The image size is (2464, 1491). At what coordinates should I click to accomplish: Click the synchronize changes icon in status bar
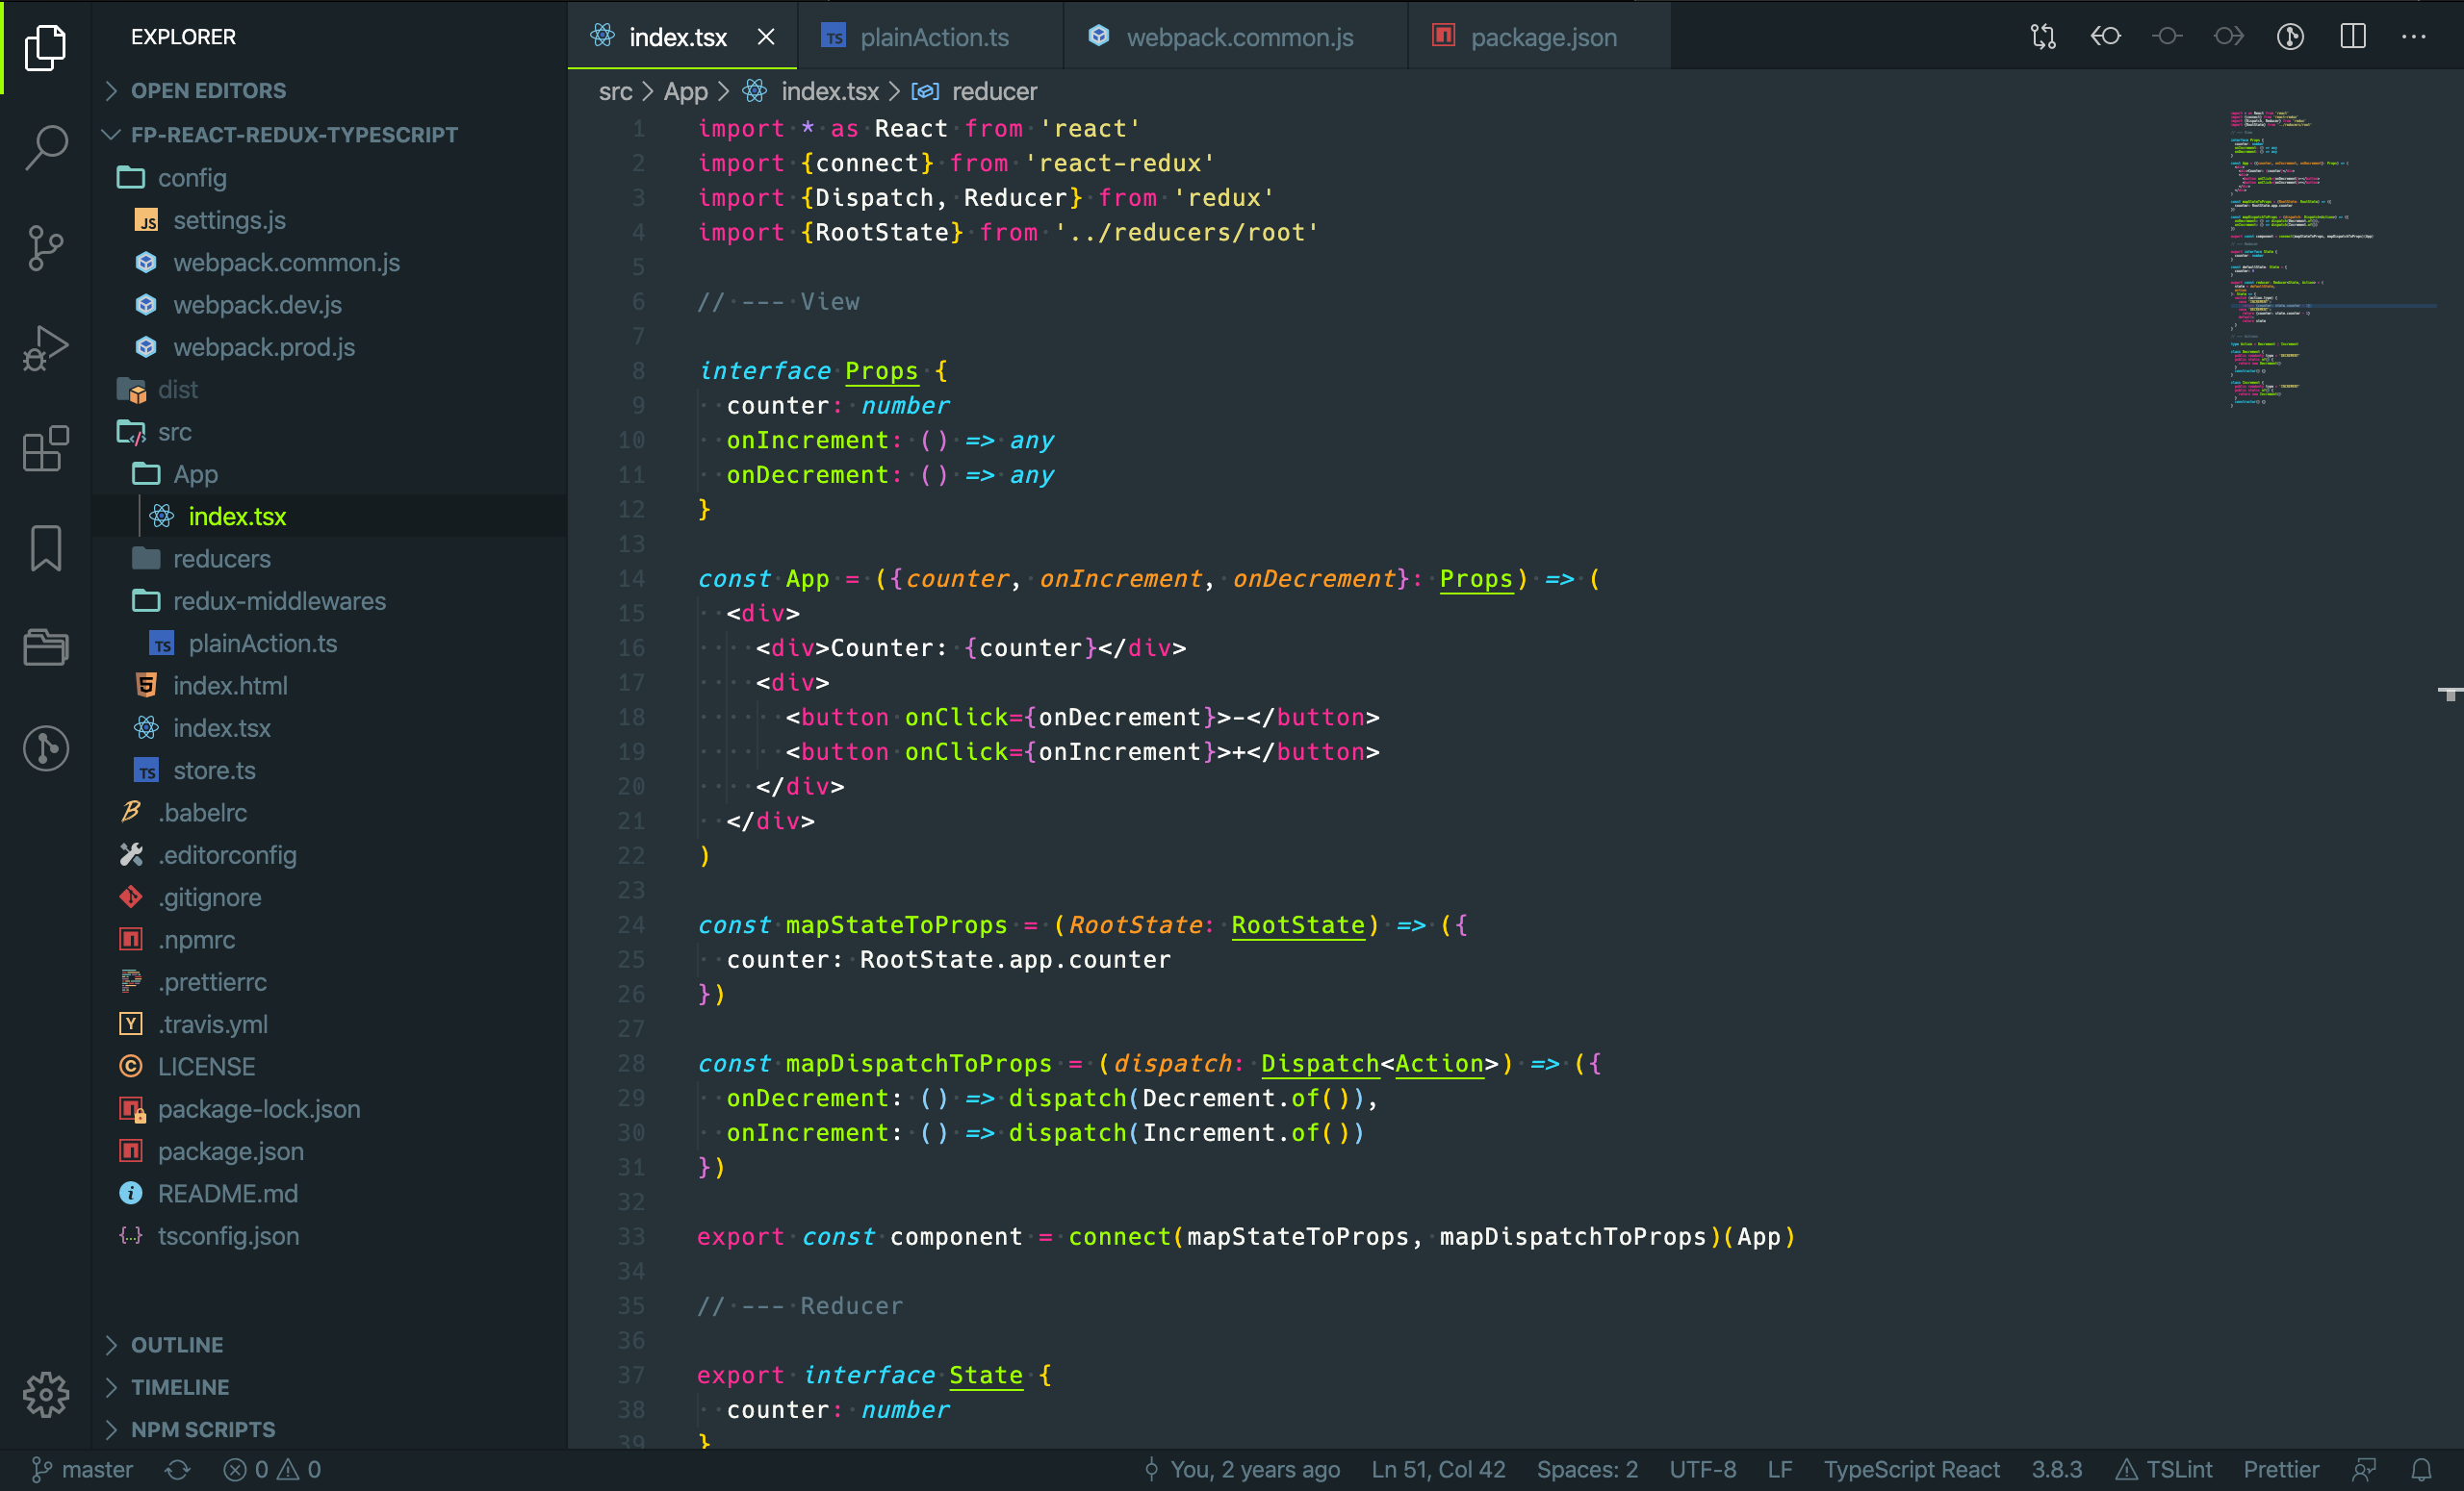[x=179, y=1469]
